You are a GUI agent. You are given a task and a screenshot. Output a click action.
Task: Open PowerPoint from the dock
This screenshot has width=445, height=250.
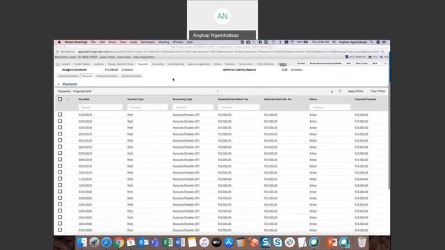pos(332,242)
